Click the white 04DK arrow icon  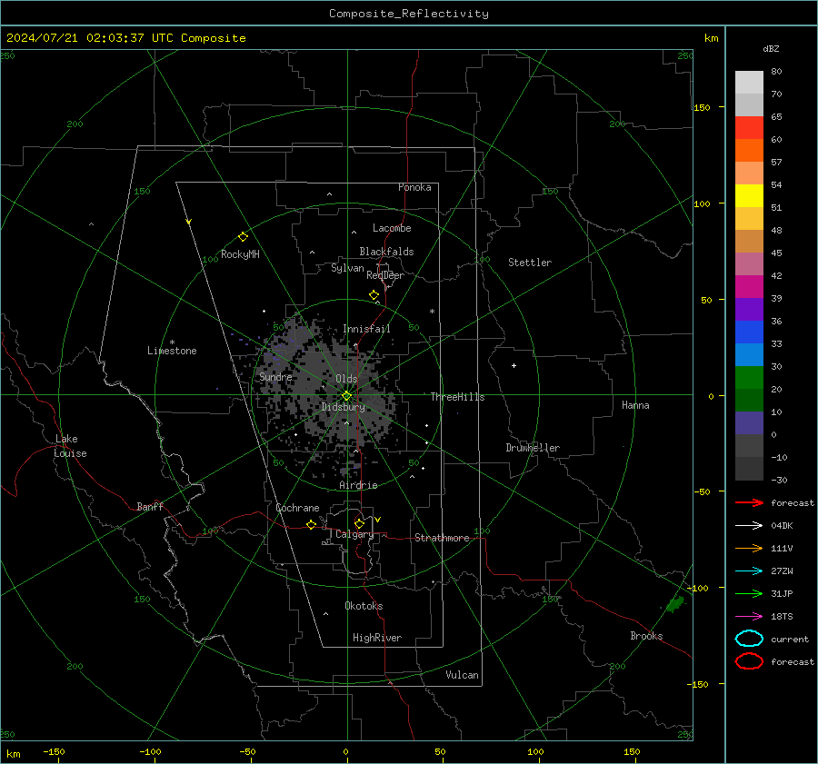tap(749, 525)
